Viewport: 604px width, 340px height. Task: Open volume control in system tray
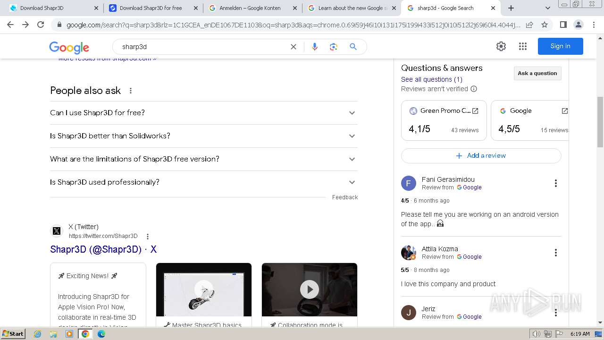537,334
